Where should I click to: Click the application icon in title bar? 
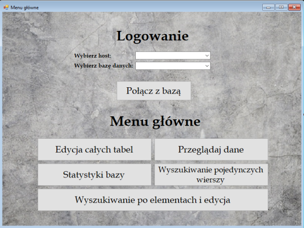(6, 7)
